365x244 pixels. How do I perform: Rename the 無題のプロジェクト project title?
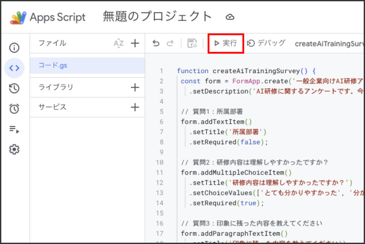(x=157, y=16)
